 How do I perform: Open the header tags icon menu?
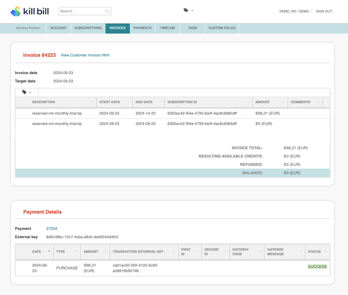(188, 10)
